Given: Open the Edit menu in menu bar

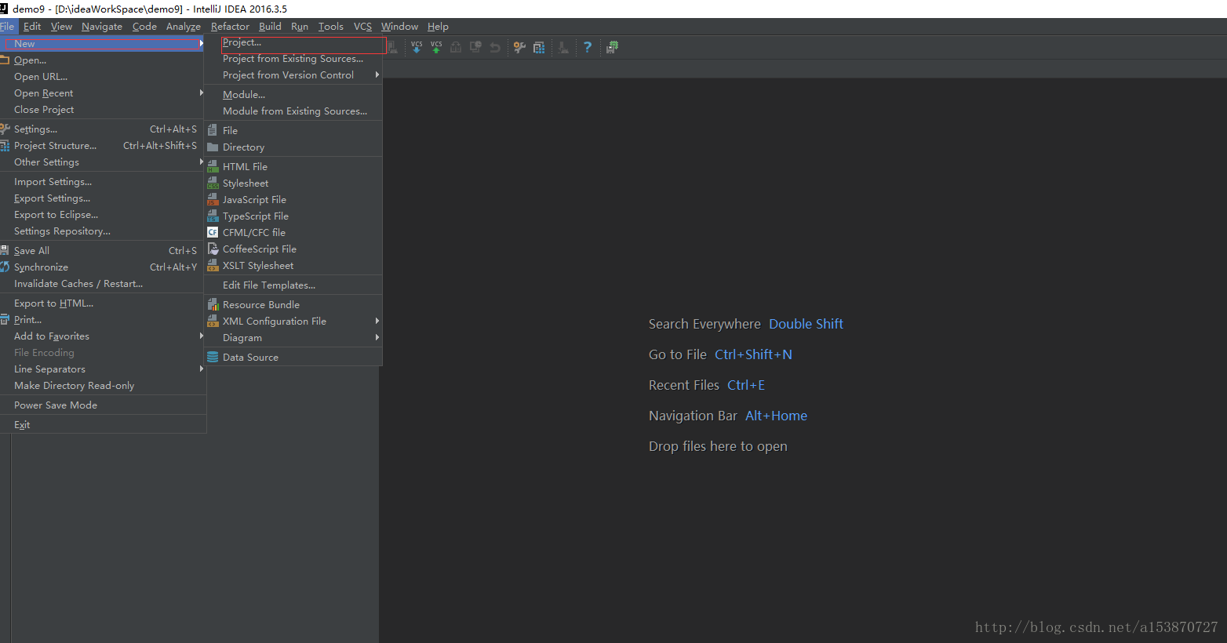Looking at the screenshot, I should 32,27.
